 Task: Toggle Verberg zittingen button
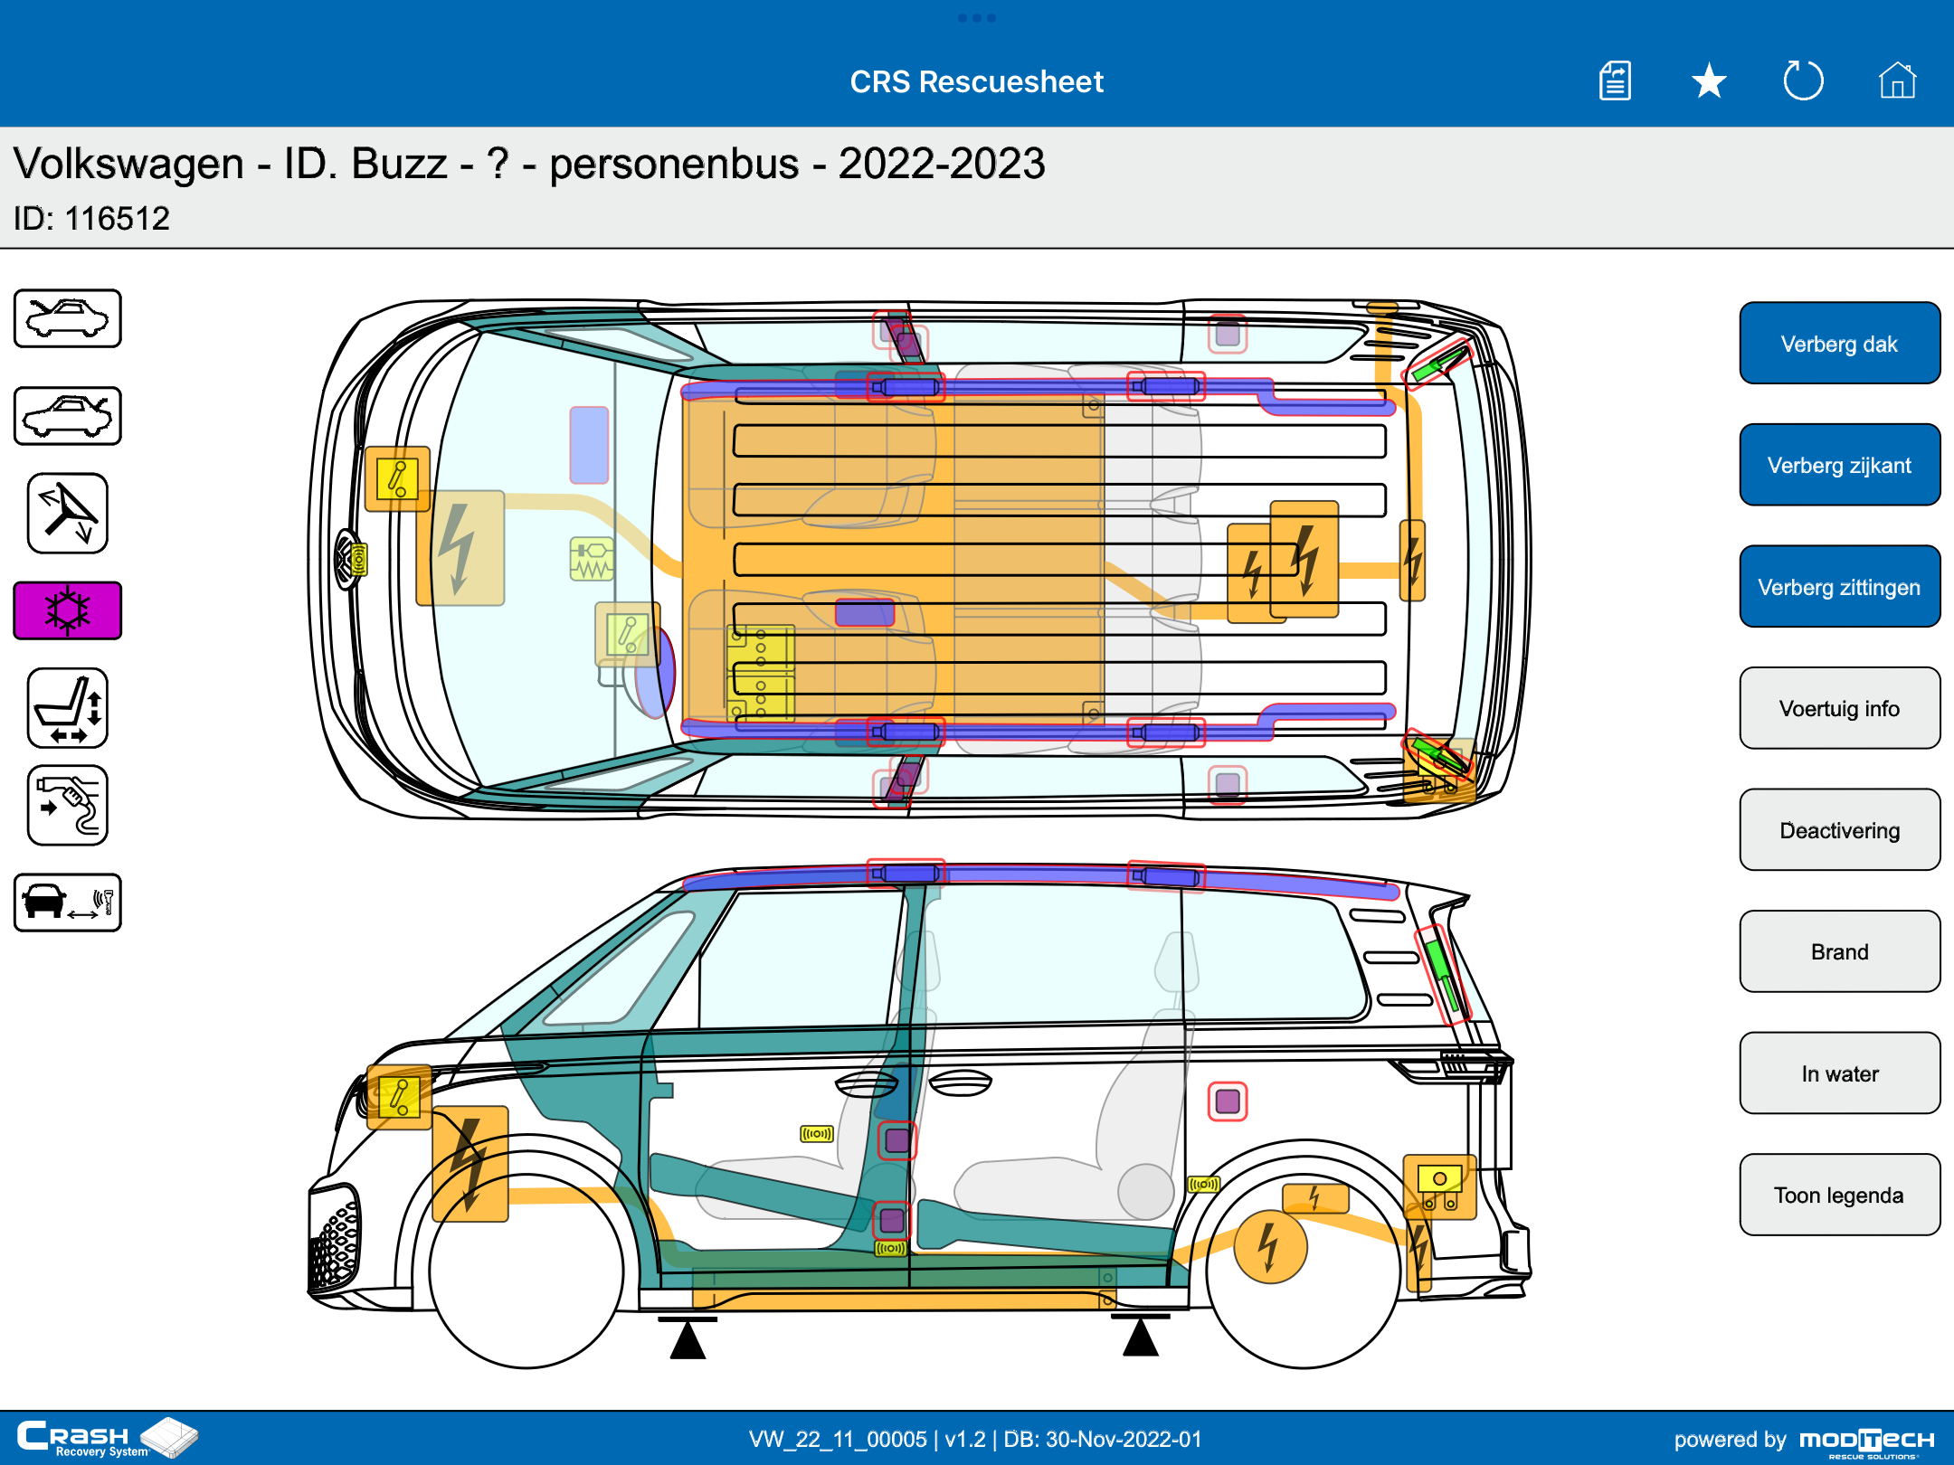(x=1839, y=587)
